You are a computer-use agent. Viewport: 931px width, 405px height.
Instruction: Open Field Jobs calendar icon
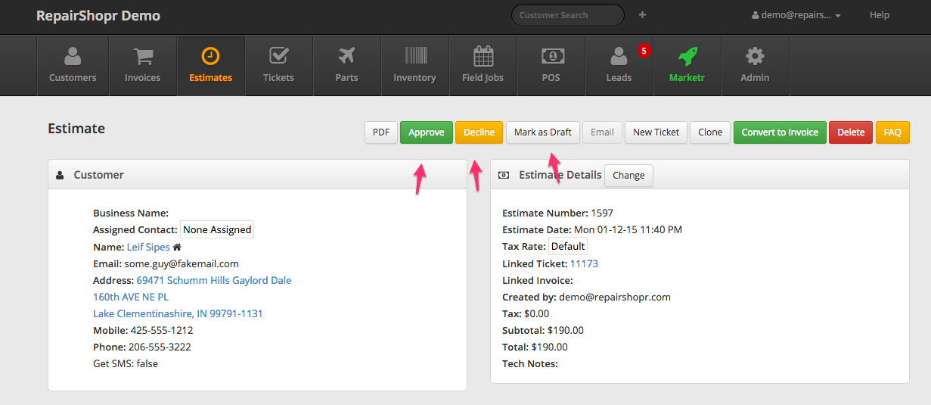click(x=483, y=56)
